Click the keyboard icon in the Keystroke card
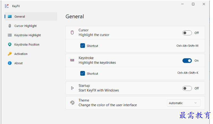The height and width of the screenshot is (124, 213). coord(72,60)
